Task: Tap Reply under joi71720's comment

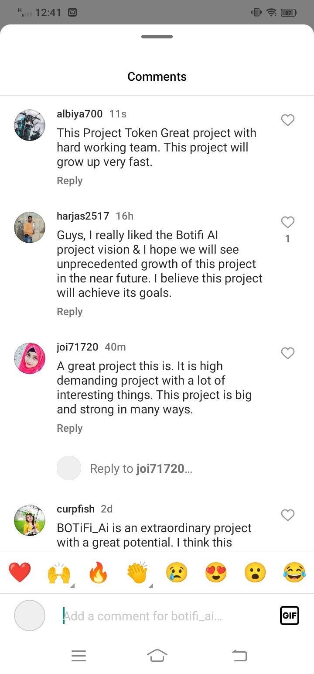Action: 70,428
